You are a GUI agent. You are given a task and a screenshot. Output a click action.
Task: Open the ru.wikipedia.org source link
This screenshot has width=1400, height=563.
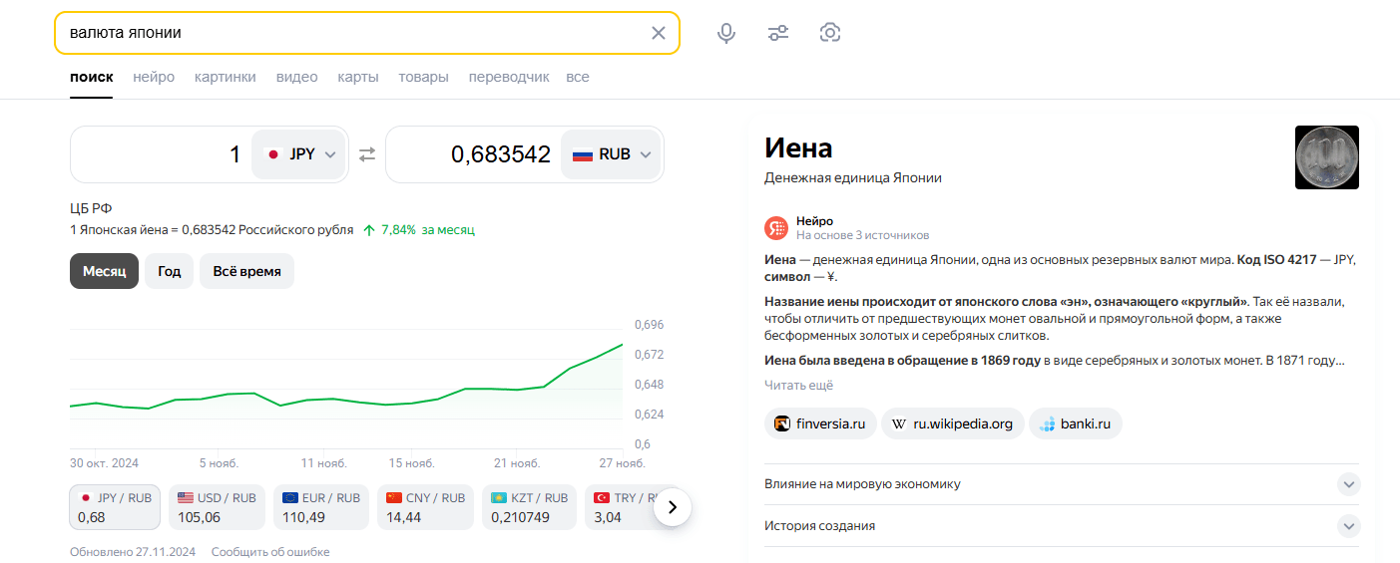[x=953, y=423]
